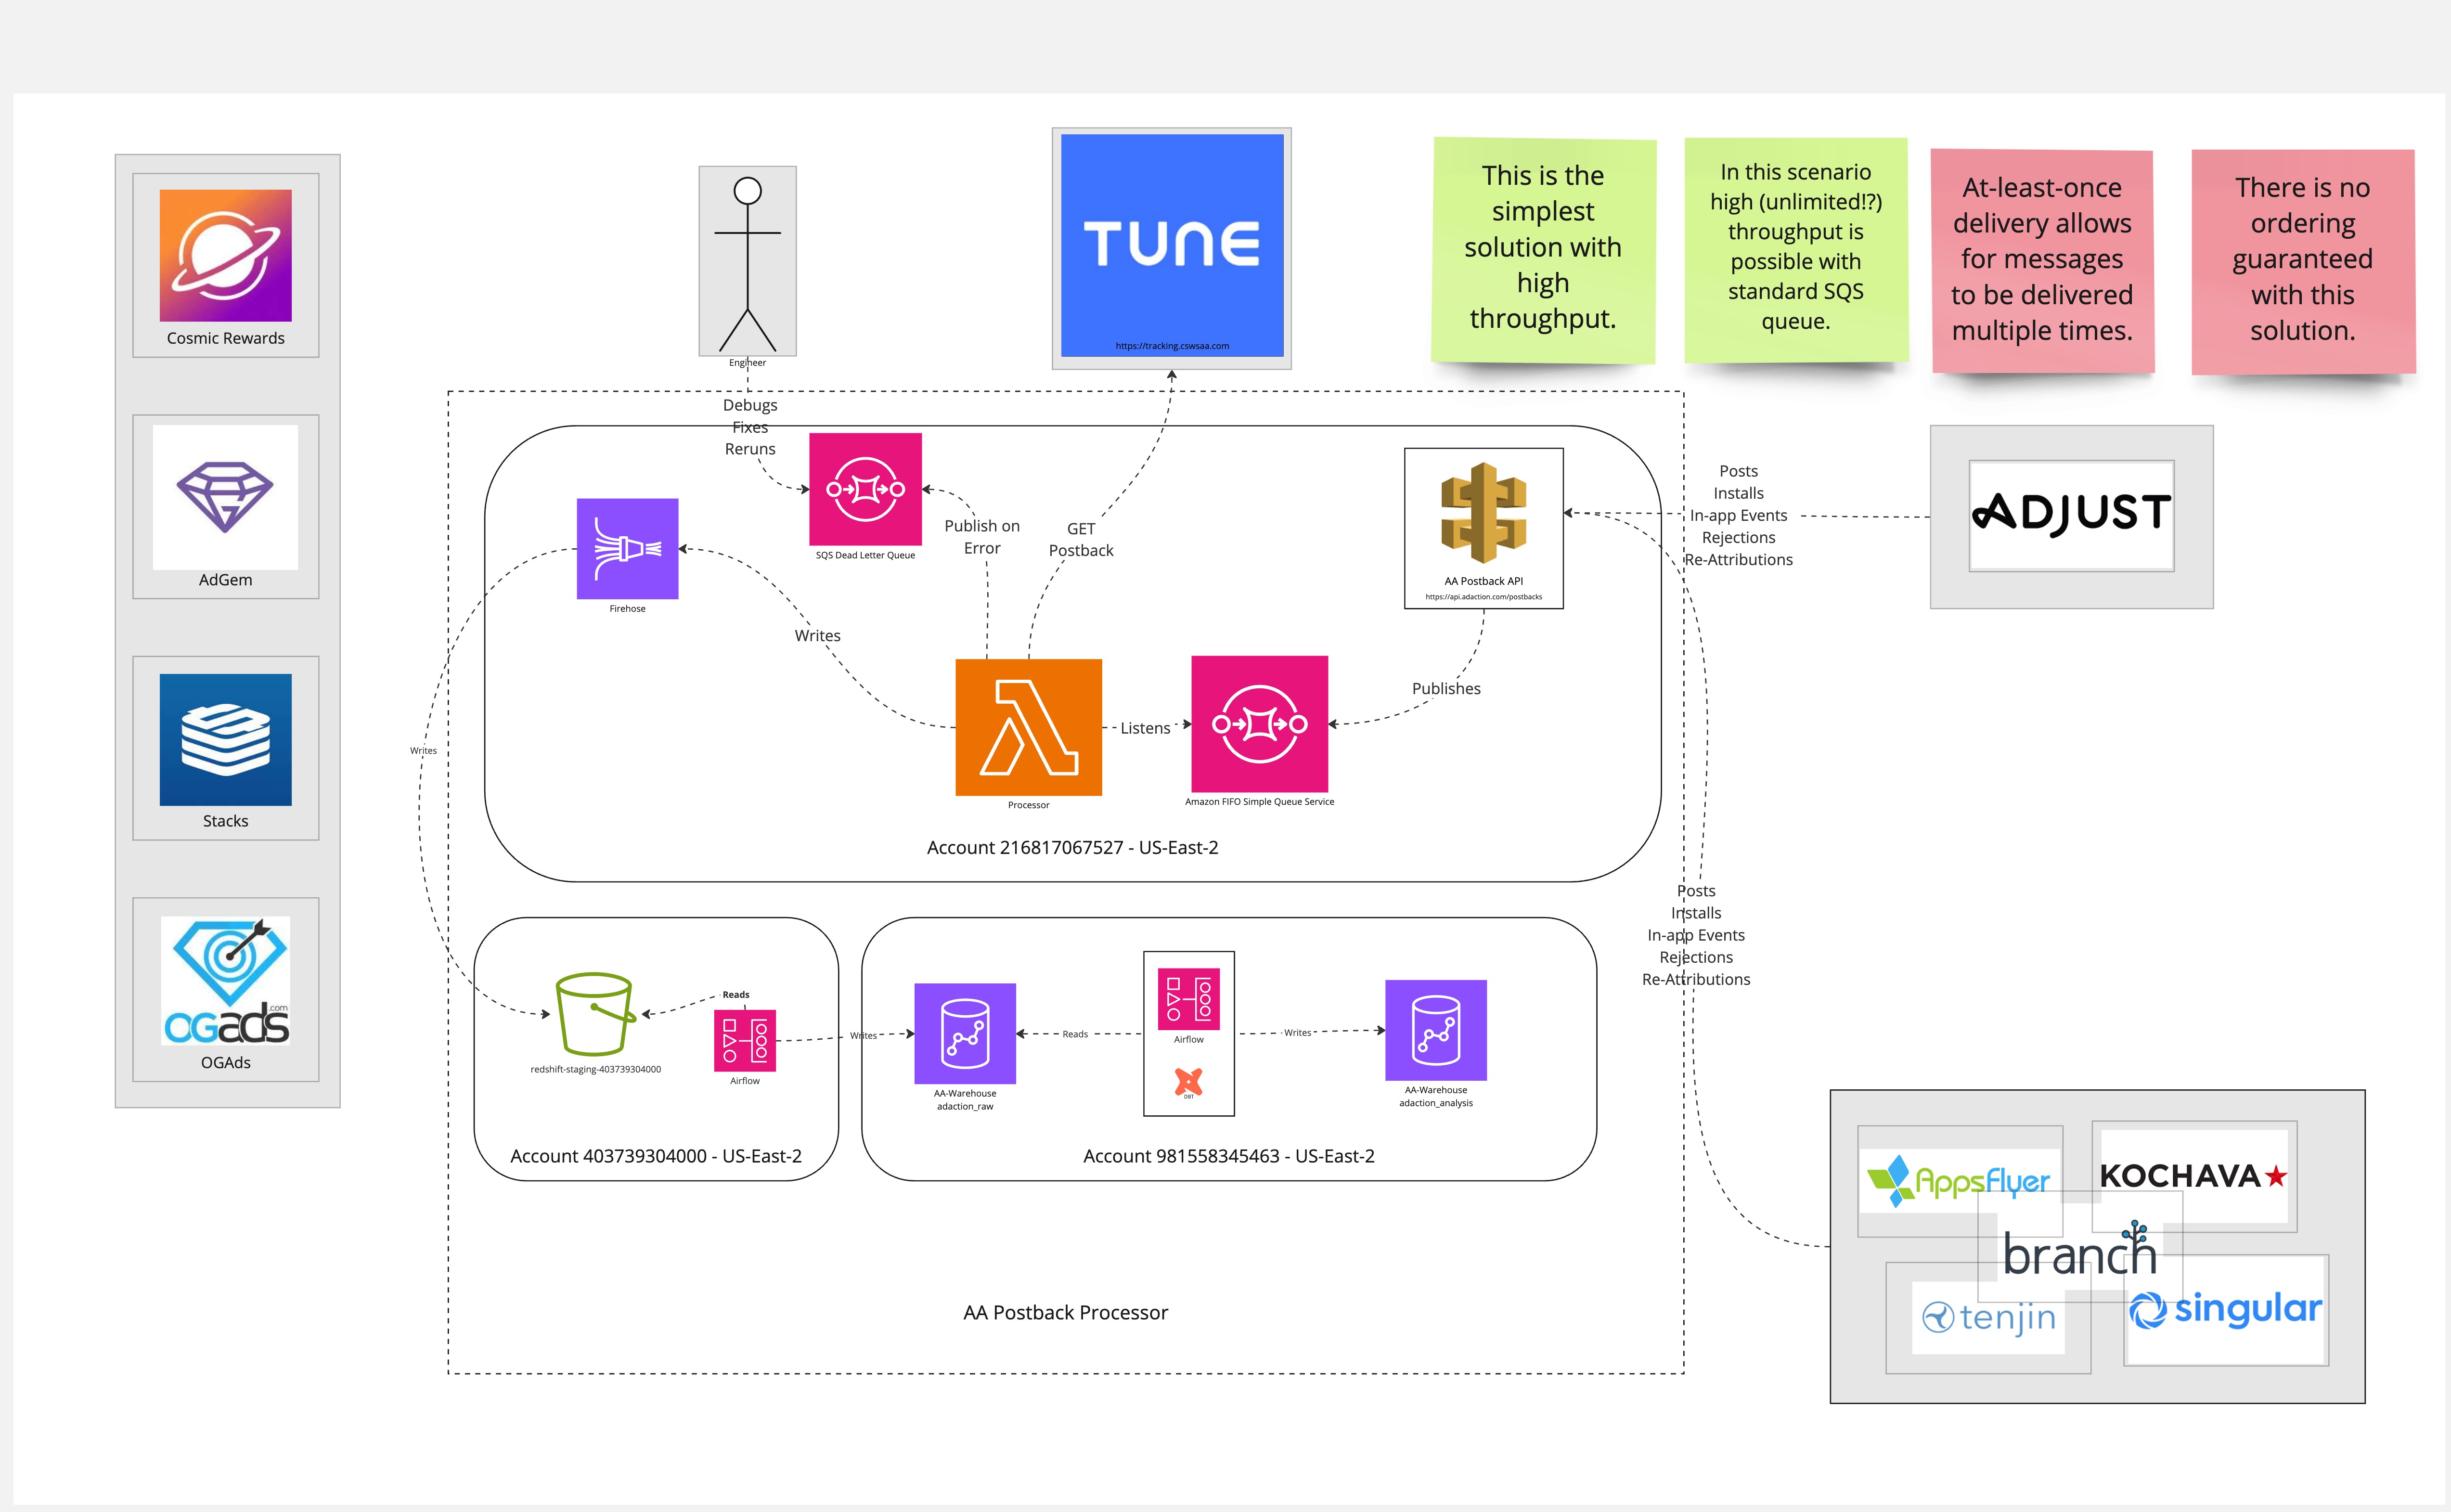
Task: Click the KOCHAVA logo
Action: (x=2193, y=1176)
